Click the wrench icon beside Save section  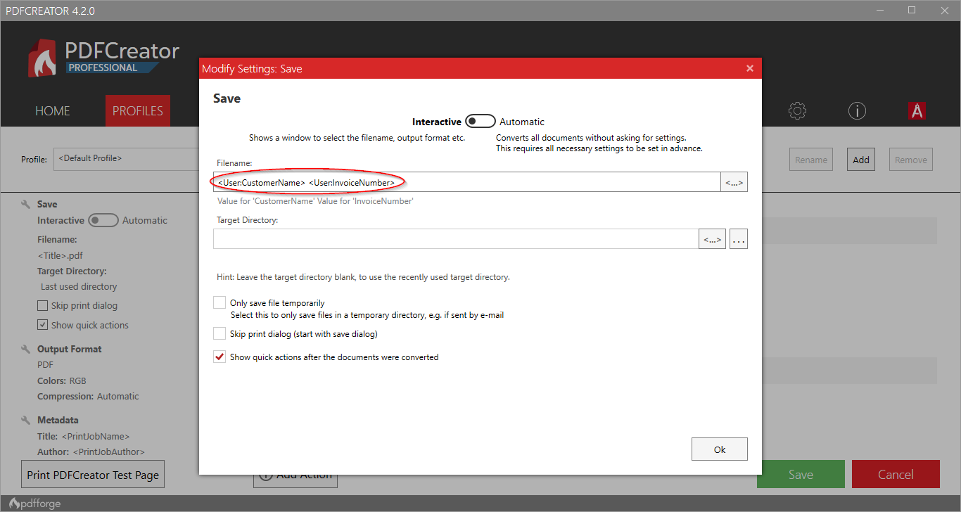[25, 203]
